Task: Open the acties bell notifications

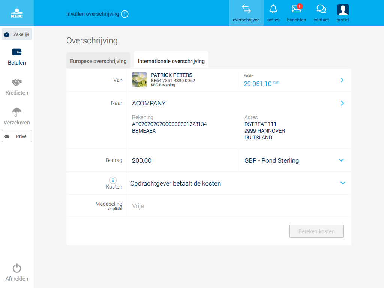Action: (x=273, y=13)
